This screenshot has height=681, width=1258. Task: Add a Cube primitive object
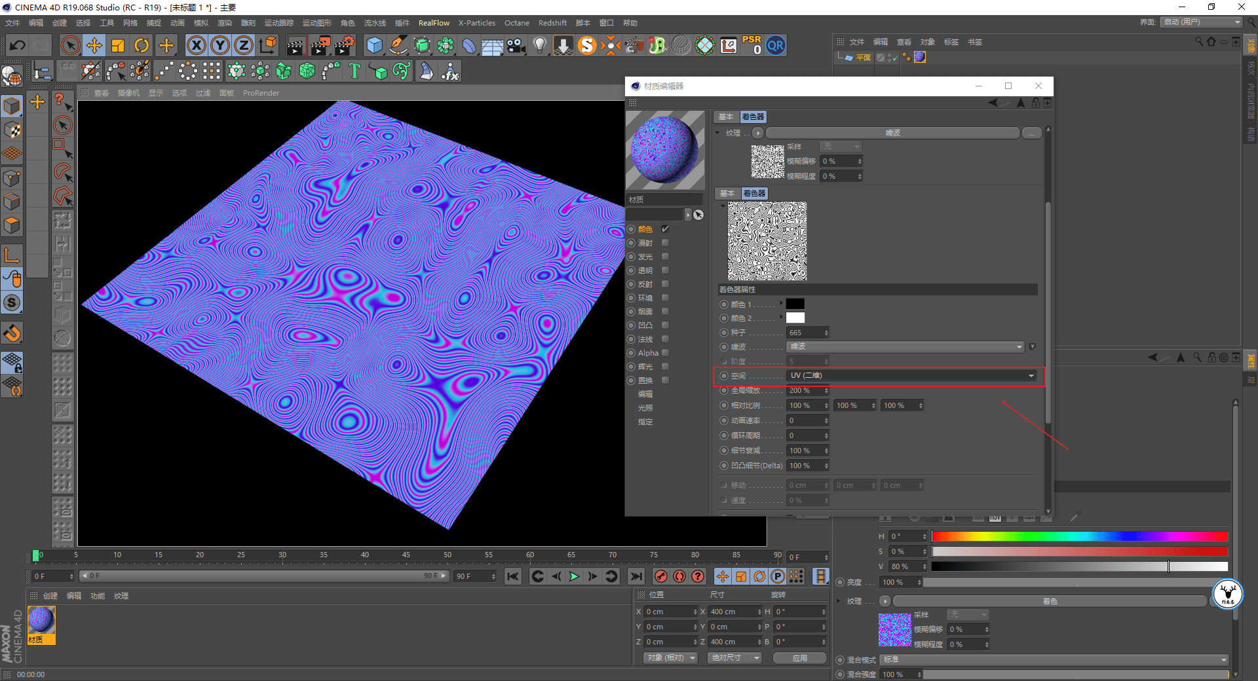click(x=374, y=45)
